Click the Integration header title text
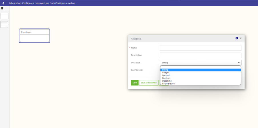258x128 pixels. point(42,3)
